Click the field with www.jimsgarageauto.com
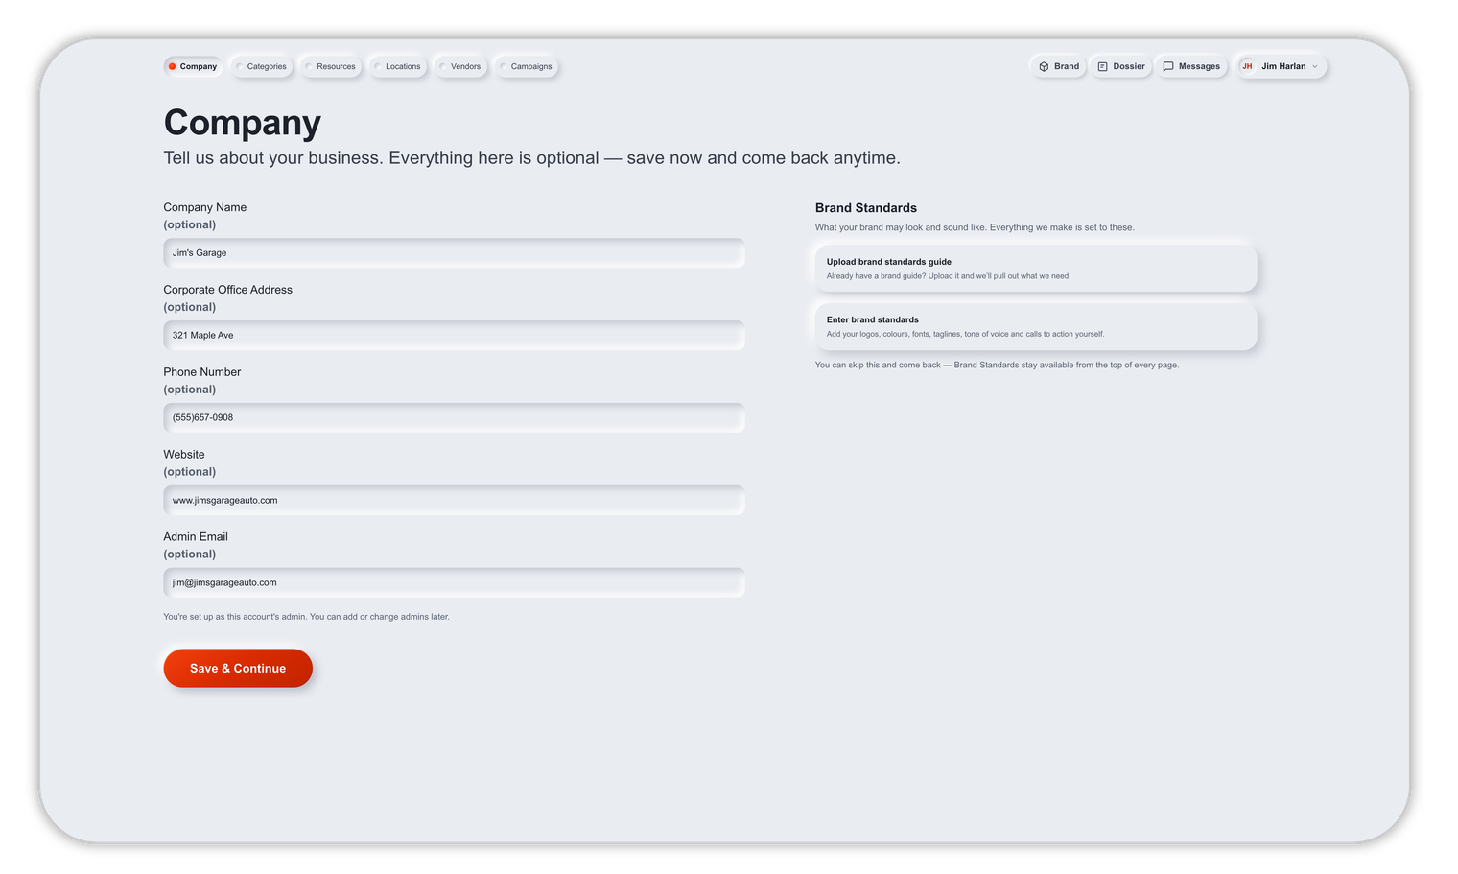 click(454, 501)
